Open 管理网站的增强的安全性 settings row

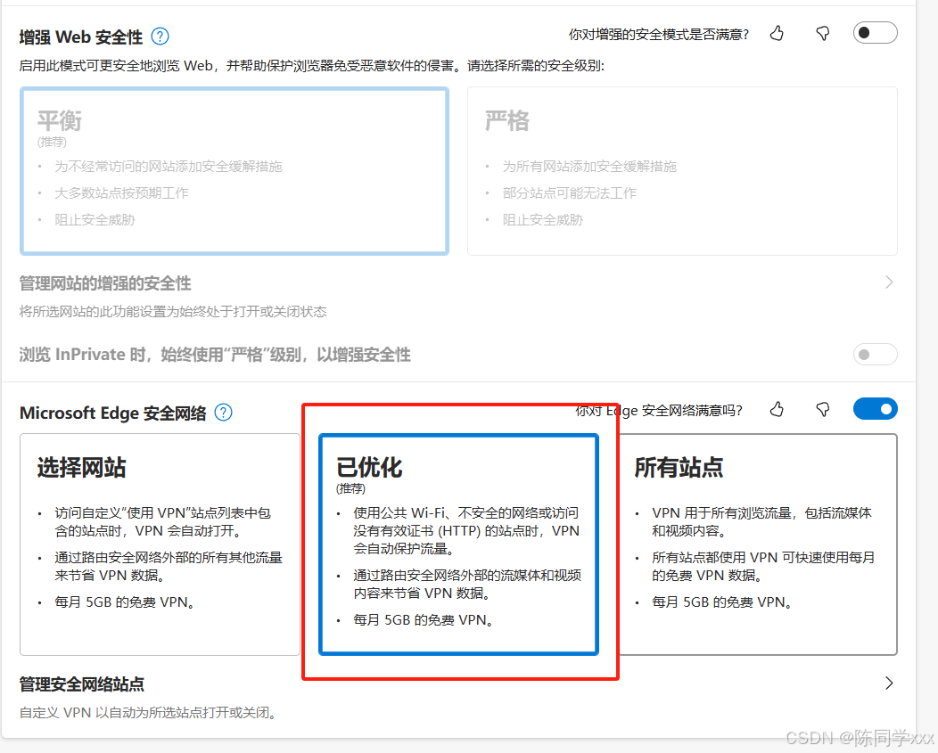click(458, 297)
